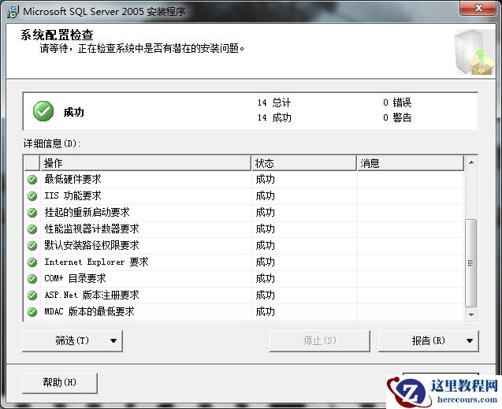Open the 报告(R) dropdown arrow
The height and width of the screenshot is (409, 502).
point(470,340)
